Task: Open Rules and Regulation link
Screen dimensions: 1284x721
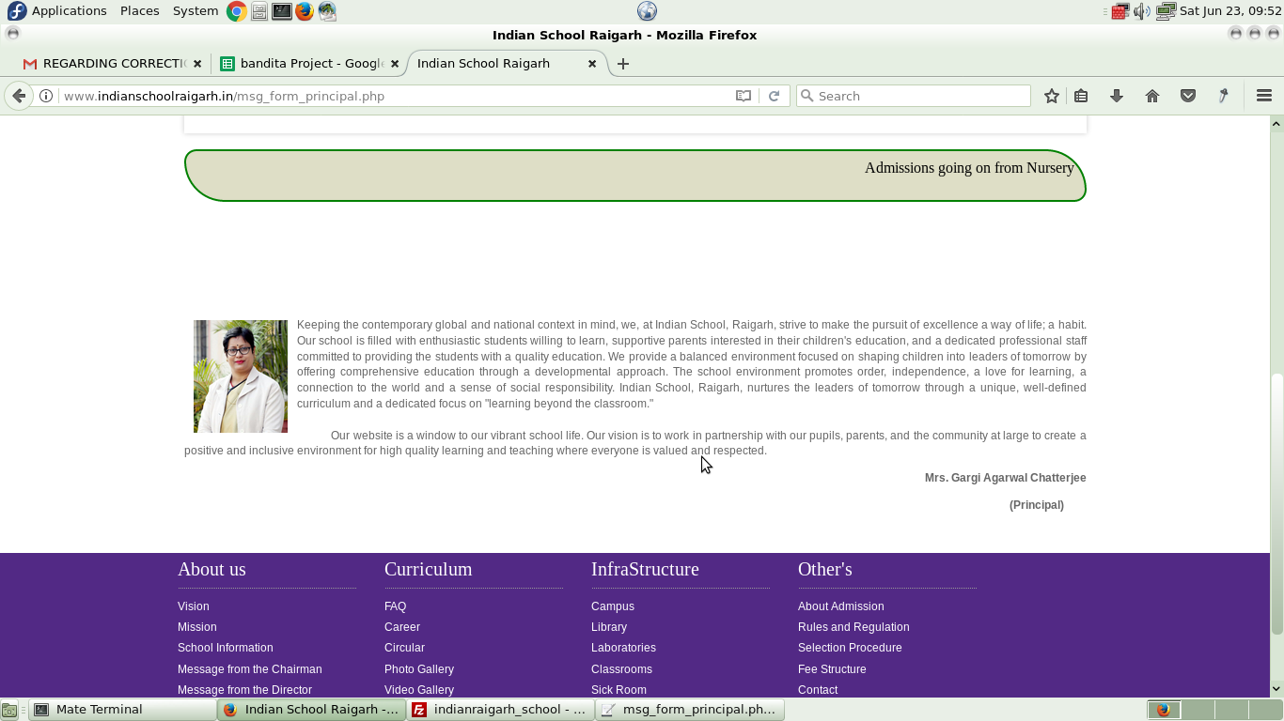Action: click(853, 627)
